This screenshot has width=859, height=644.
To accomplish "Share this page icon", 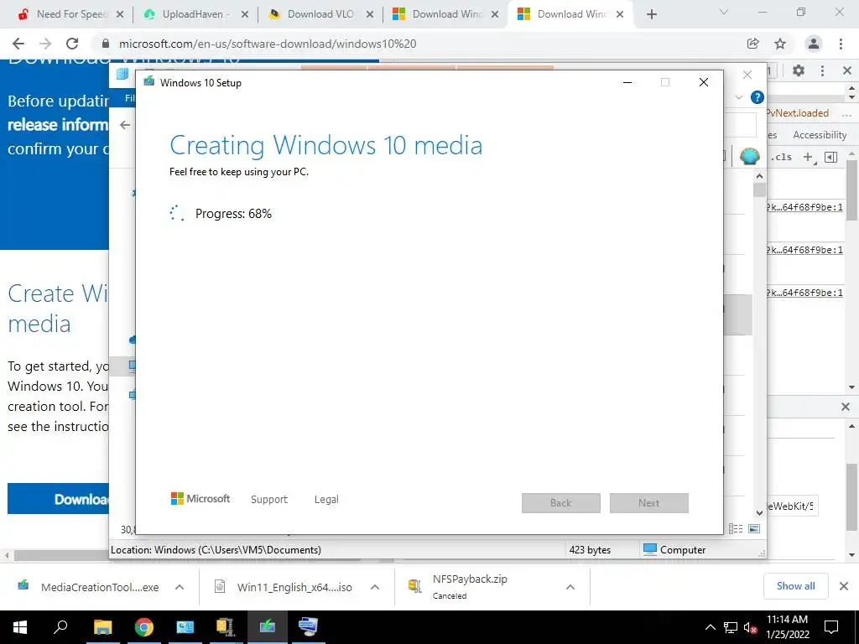I will (753, 44).
